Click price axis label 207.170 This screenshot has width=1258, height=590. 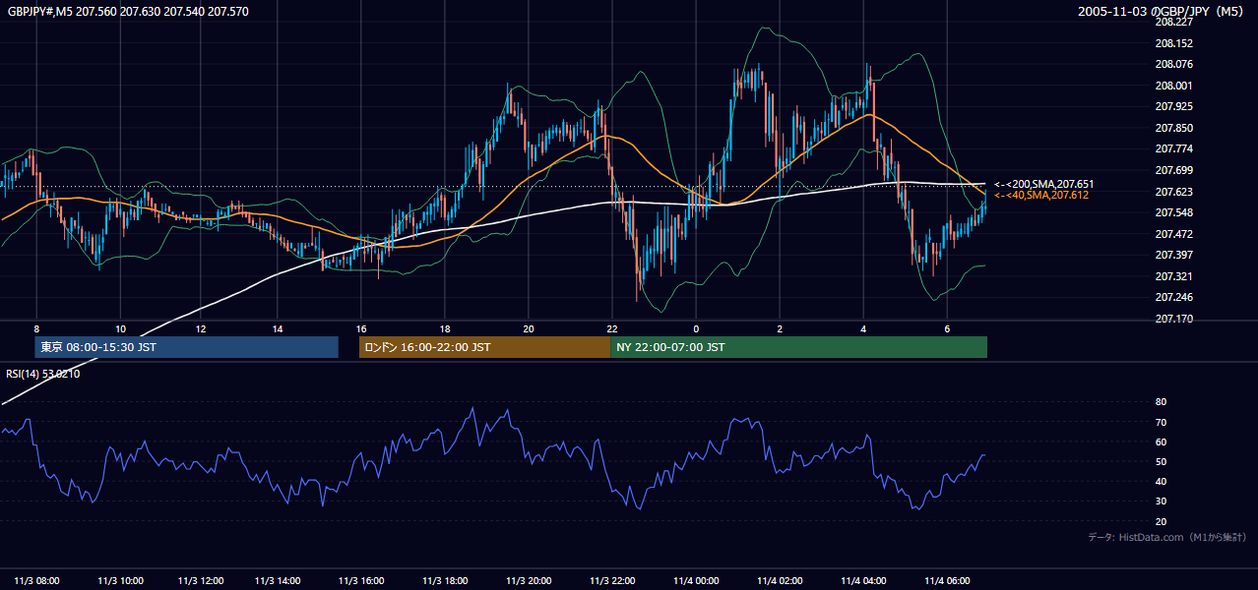click(1173, 319)
